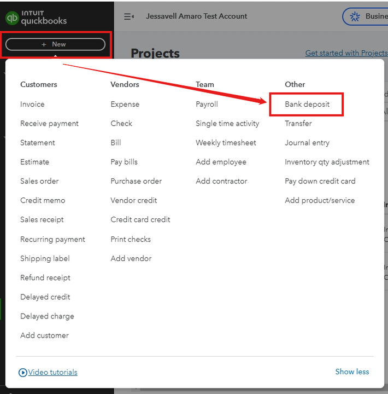Image resolution: width=388 pixels, height=394 pixels.
Task: Collapse the menu with Show less
Action: click(x=352, y=372)
